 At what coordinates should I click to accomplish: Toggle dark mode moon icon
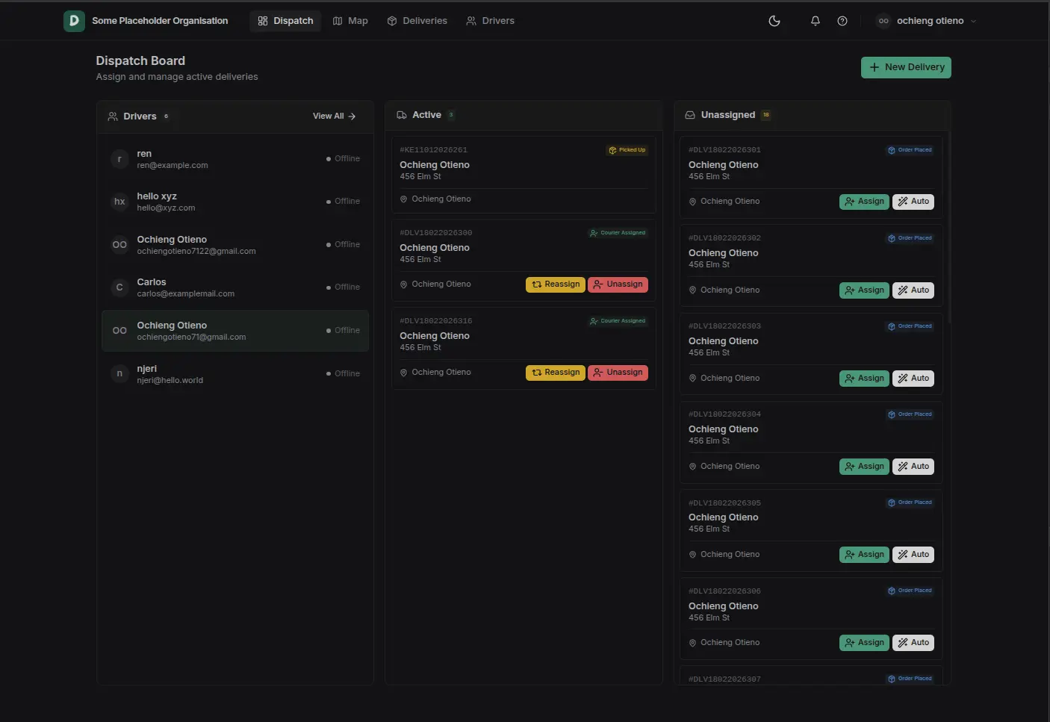pyautogui.click(x=774, y=21)
